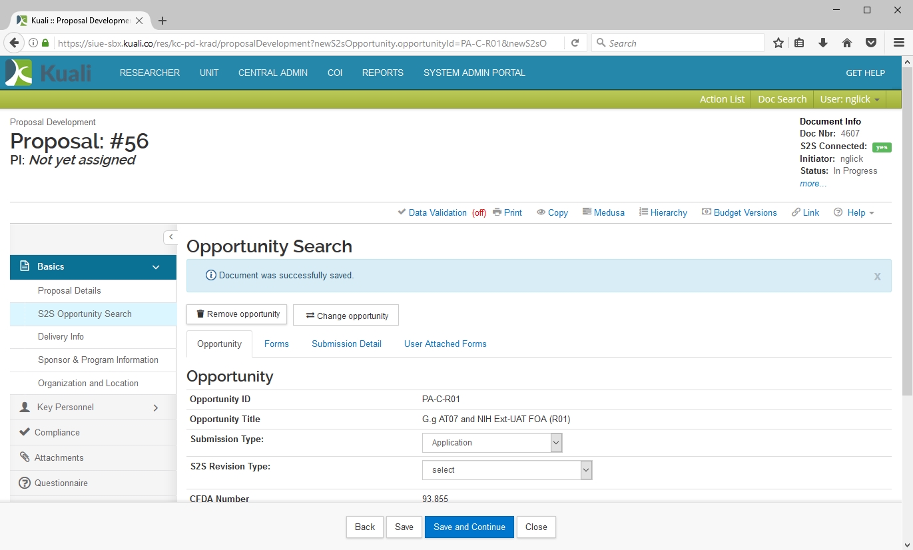
Task: Open the Submission Type dropdown
Action: (x=492, y=443)
